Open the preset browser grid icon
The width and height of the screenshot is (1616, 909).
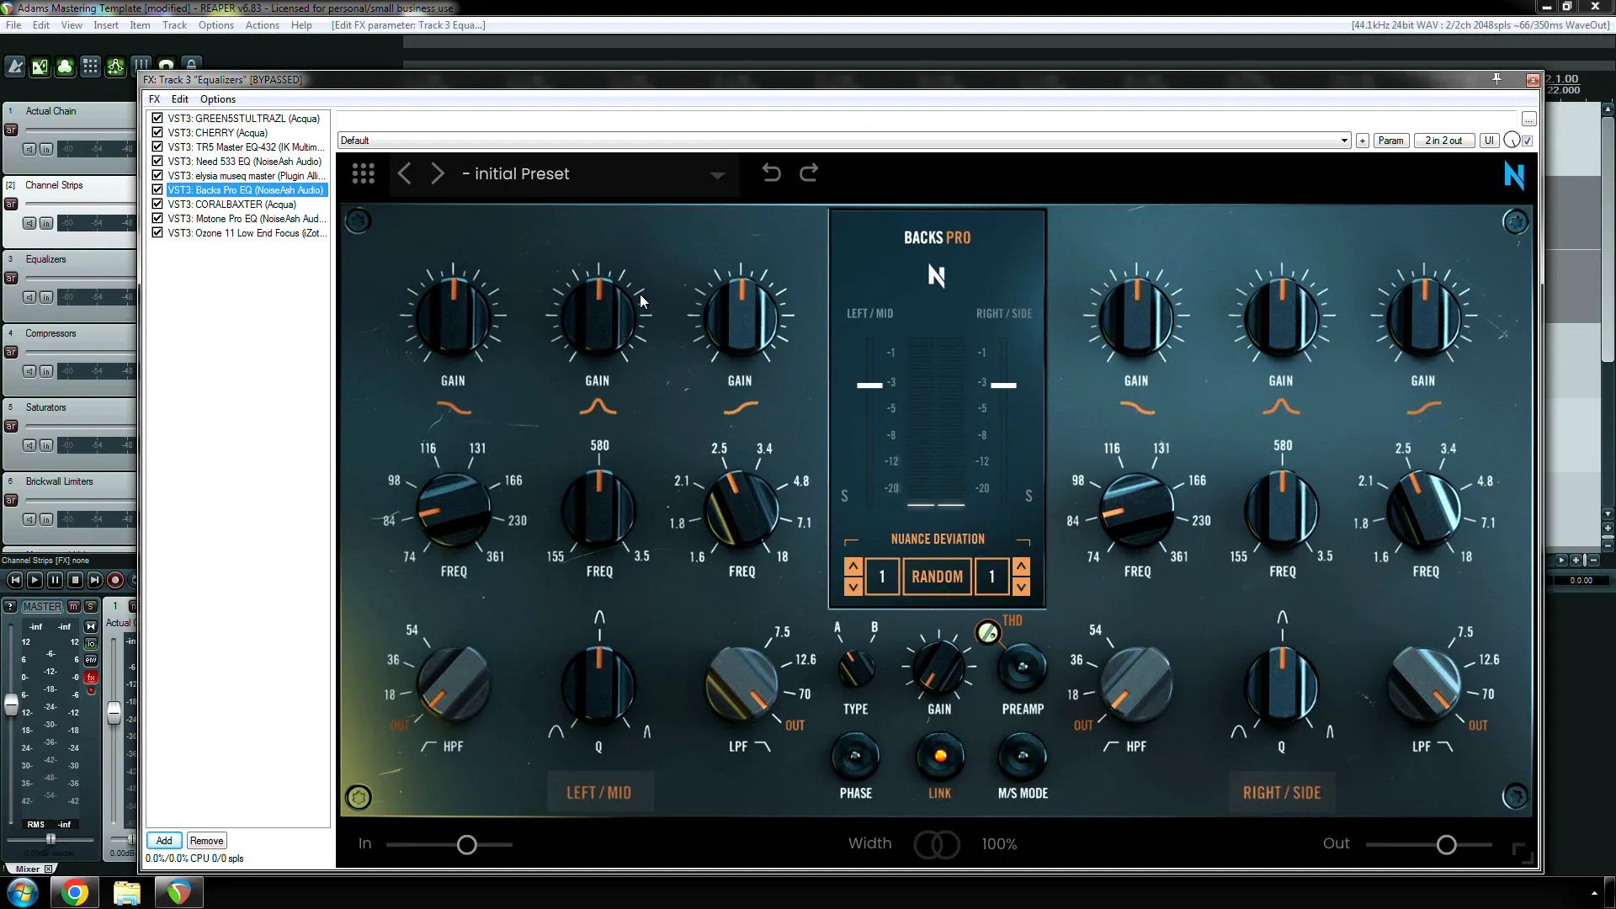click(364, 174)
